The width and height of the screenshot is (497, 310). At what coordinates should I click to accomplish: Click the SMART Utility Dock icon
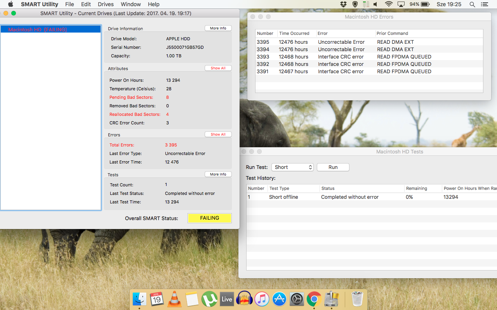point(332,299)
